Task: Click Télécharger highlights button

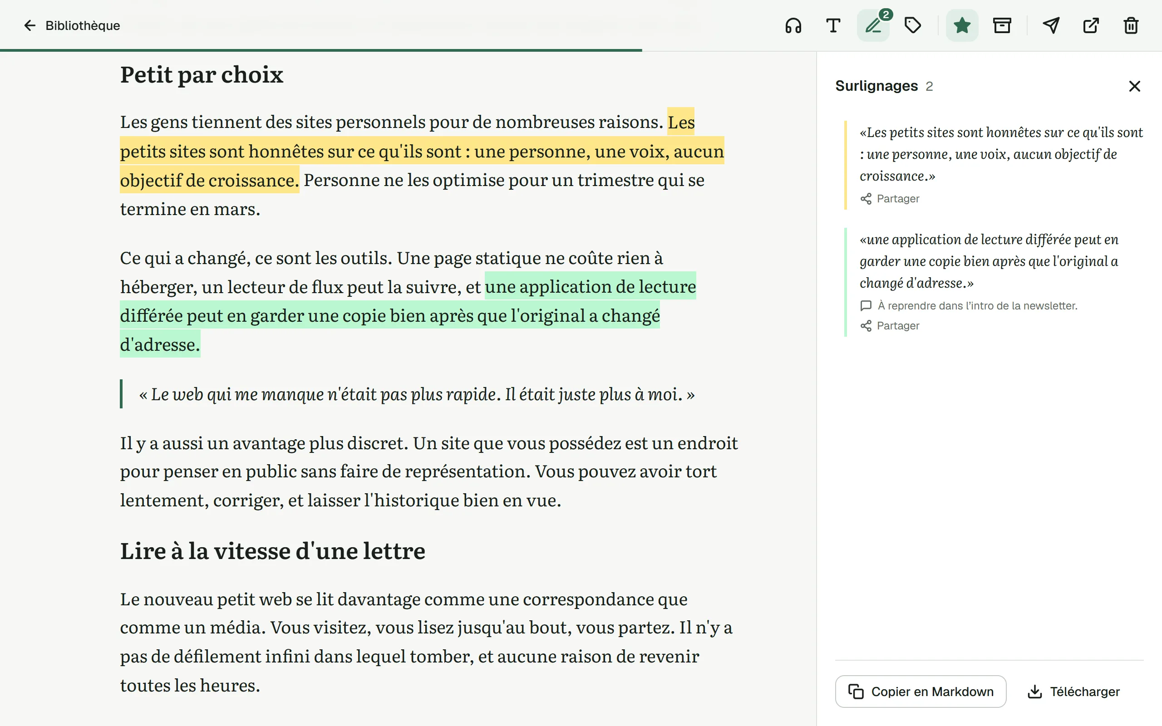Action: [1073, 692]
